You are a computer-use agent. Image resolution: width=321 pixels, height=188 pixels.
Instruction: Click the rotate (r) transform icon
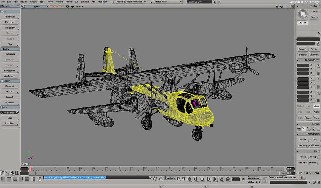pos(318,79)
